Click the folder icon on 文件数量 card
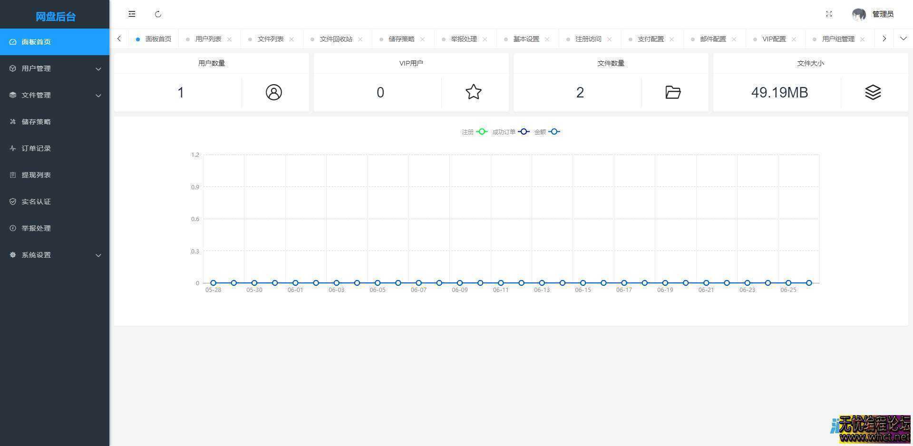The image size is (913, 446). pyautogui.click(x=673, y=92)
